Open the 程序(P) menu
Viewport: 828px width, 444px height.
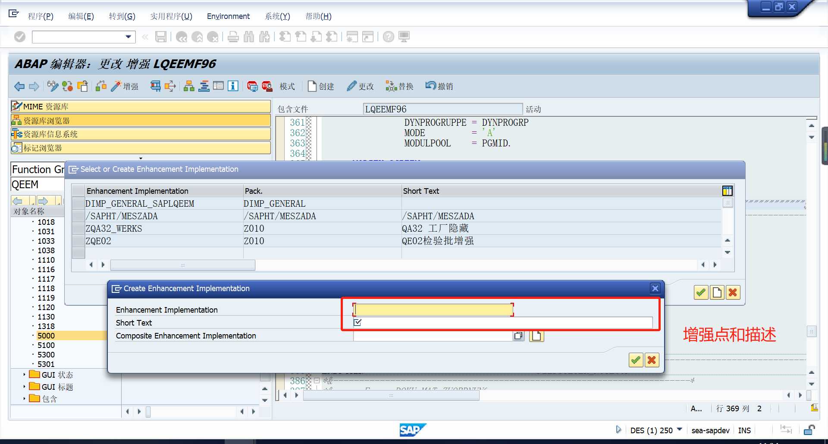(41, 16)
